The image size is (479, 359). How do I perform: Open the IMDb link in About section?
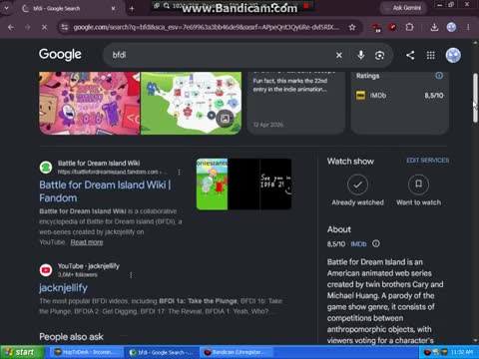tap(358, 244)
